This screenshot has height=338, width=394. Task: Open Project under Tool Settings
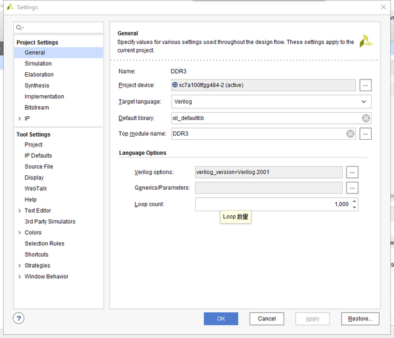point(33,144)
